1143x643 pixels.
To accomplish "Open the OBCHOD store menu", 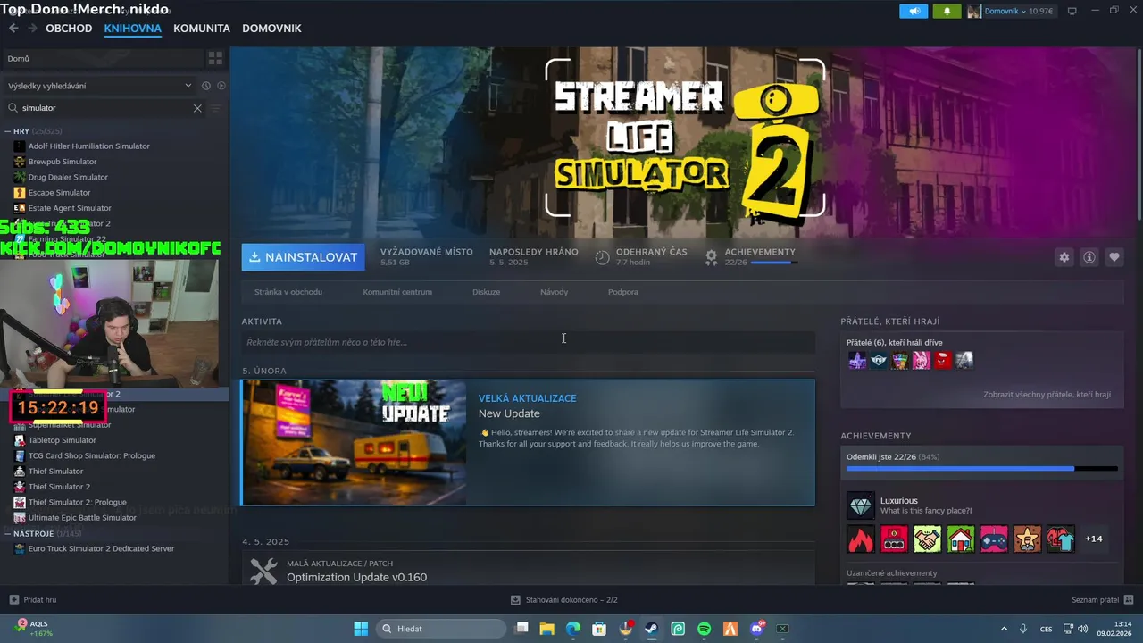I will [69, 29].
